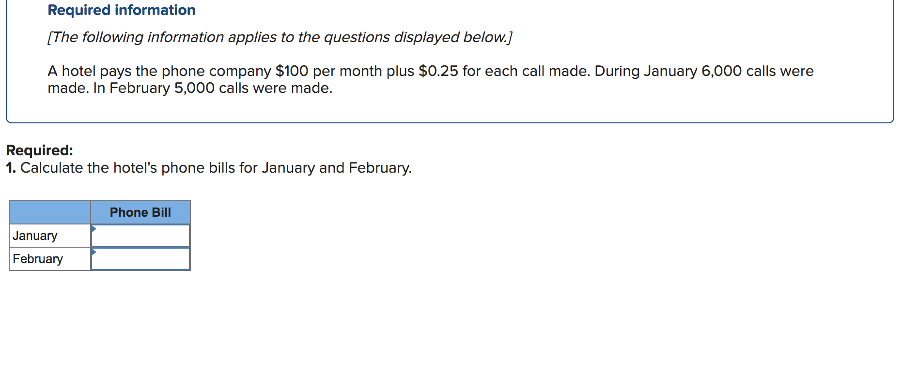Click the February row label
Screen dimensions: 903x387
point(38,259)
